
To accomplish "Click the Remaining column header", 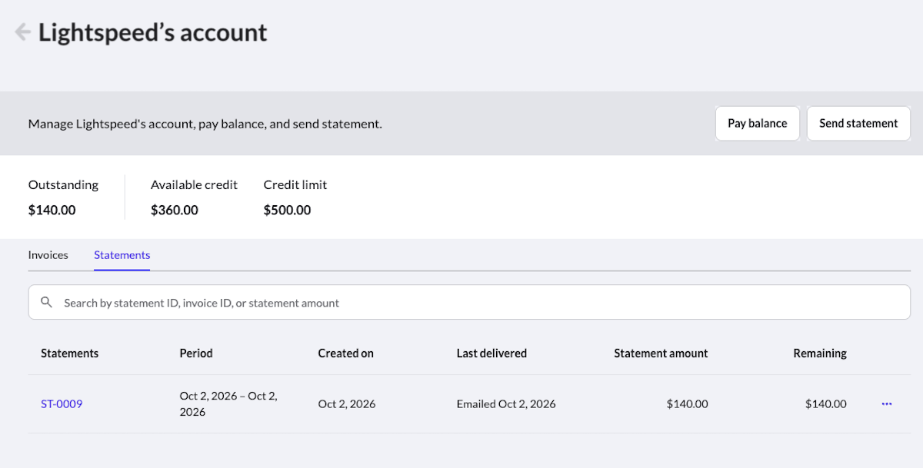I will (820, 353).
